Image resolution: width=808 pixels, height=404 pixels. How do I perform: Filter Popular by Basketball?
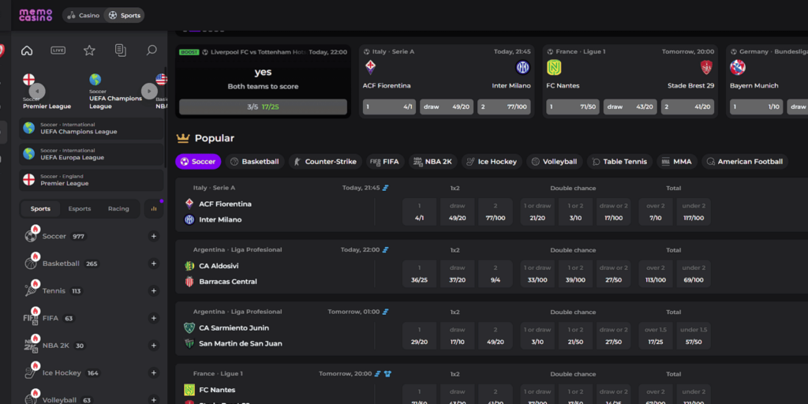tap(255, 162)
